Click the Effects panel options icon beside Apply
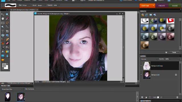This screenshot has height=102, width=182. [x=166, y=52]
